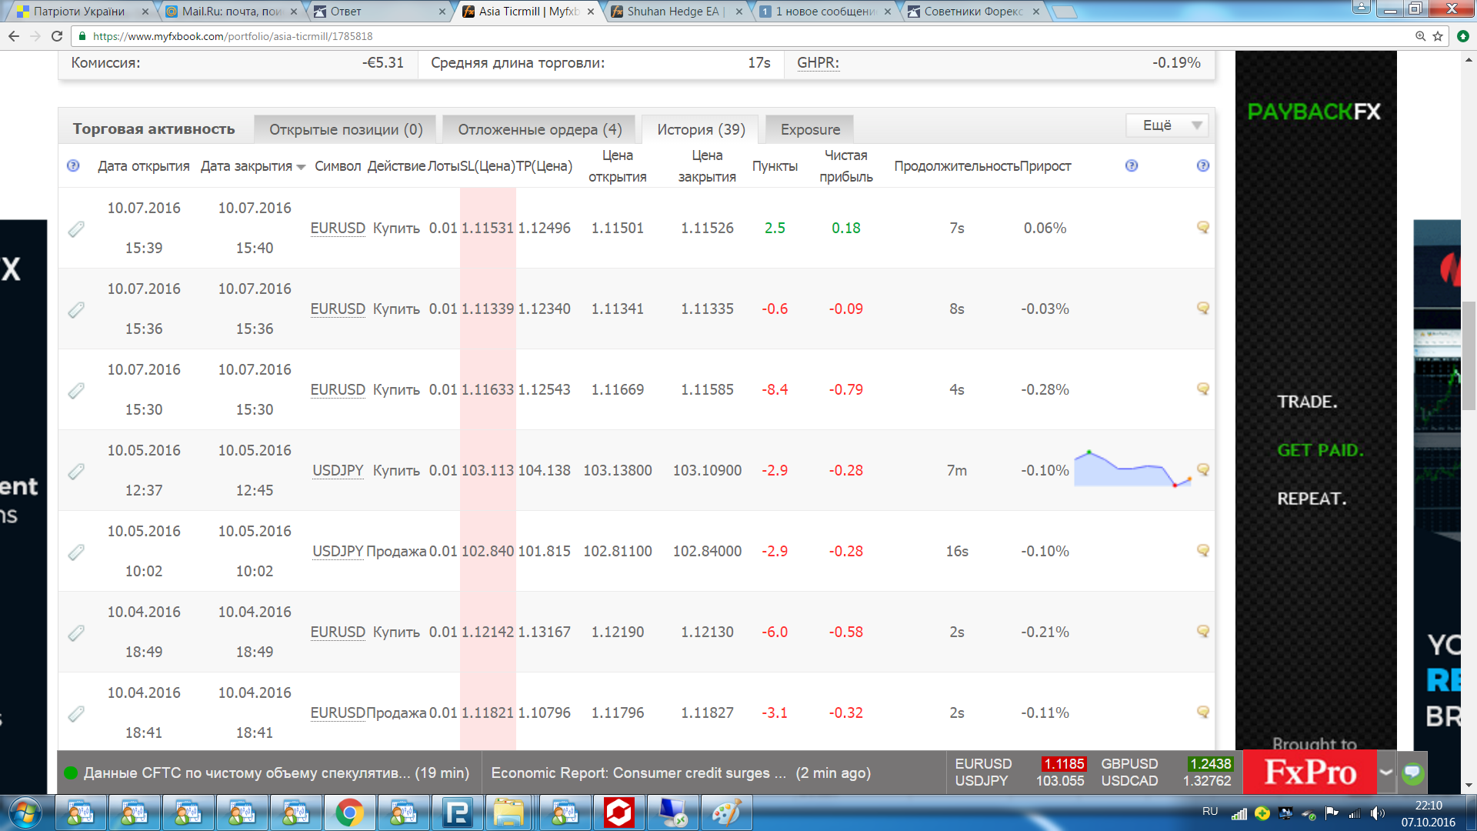Screen dimensions: 1477x831
Task: Click the edit pencil icon for the 12:37 USDJPY trade
Action: (76, 471)
